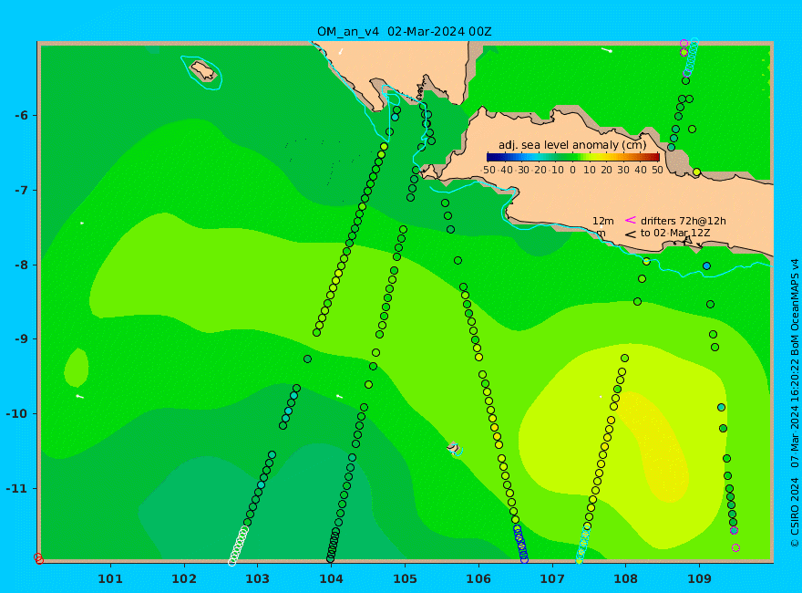Click the map title 'OM_an_v4 02-Mar-2024 00Z'

point(404,32)
